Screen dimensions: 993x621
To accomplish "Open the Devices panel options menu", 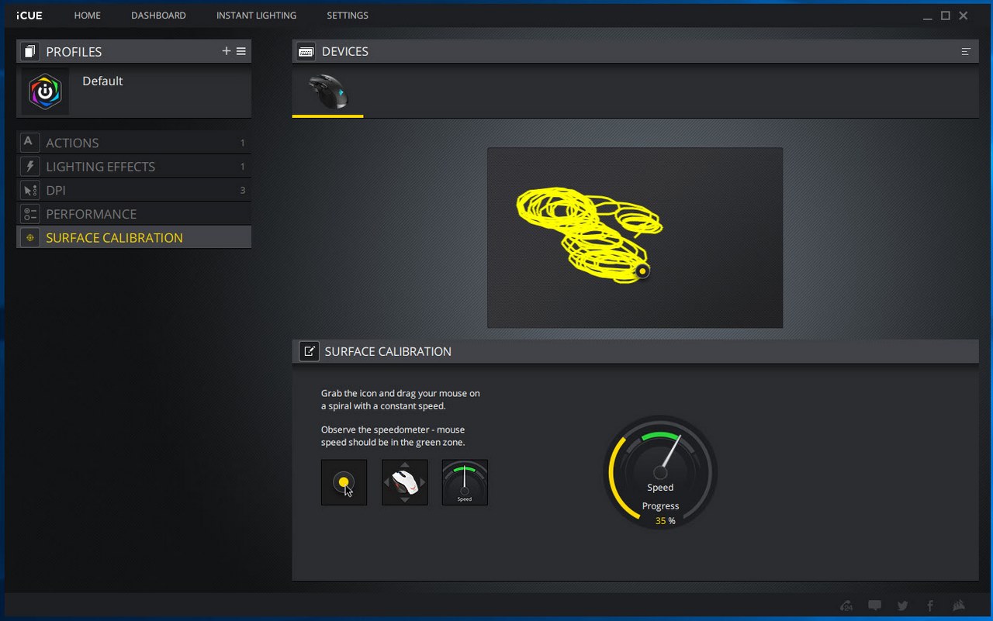I will (x=966, y=51).
